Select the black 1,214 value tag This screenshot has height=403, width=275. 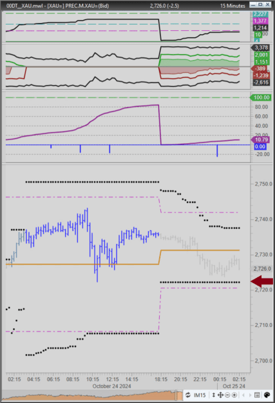(260, 28)
